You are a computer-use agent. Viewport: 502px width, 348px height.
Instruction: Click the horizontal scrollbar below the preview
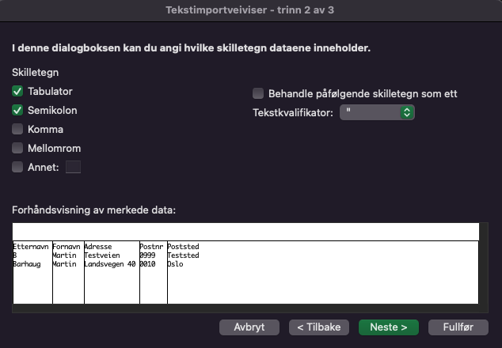[x=246, y=308]
